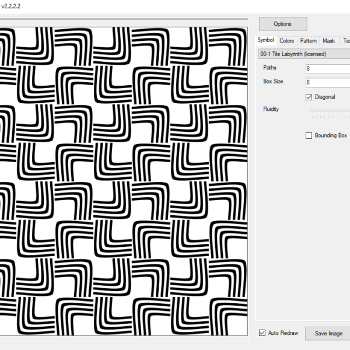Click the v2.2.2.2 version title text

click(x=10, y=6)
